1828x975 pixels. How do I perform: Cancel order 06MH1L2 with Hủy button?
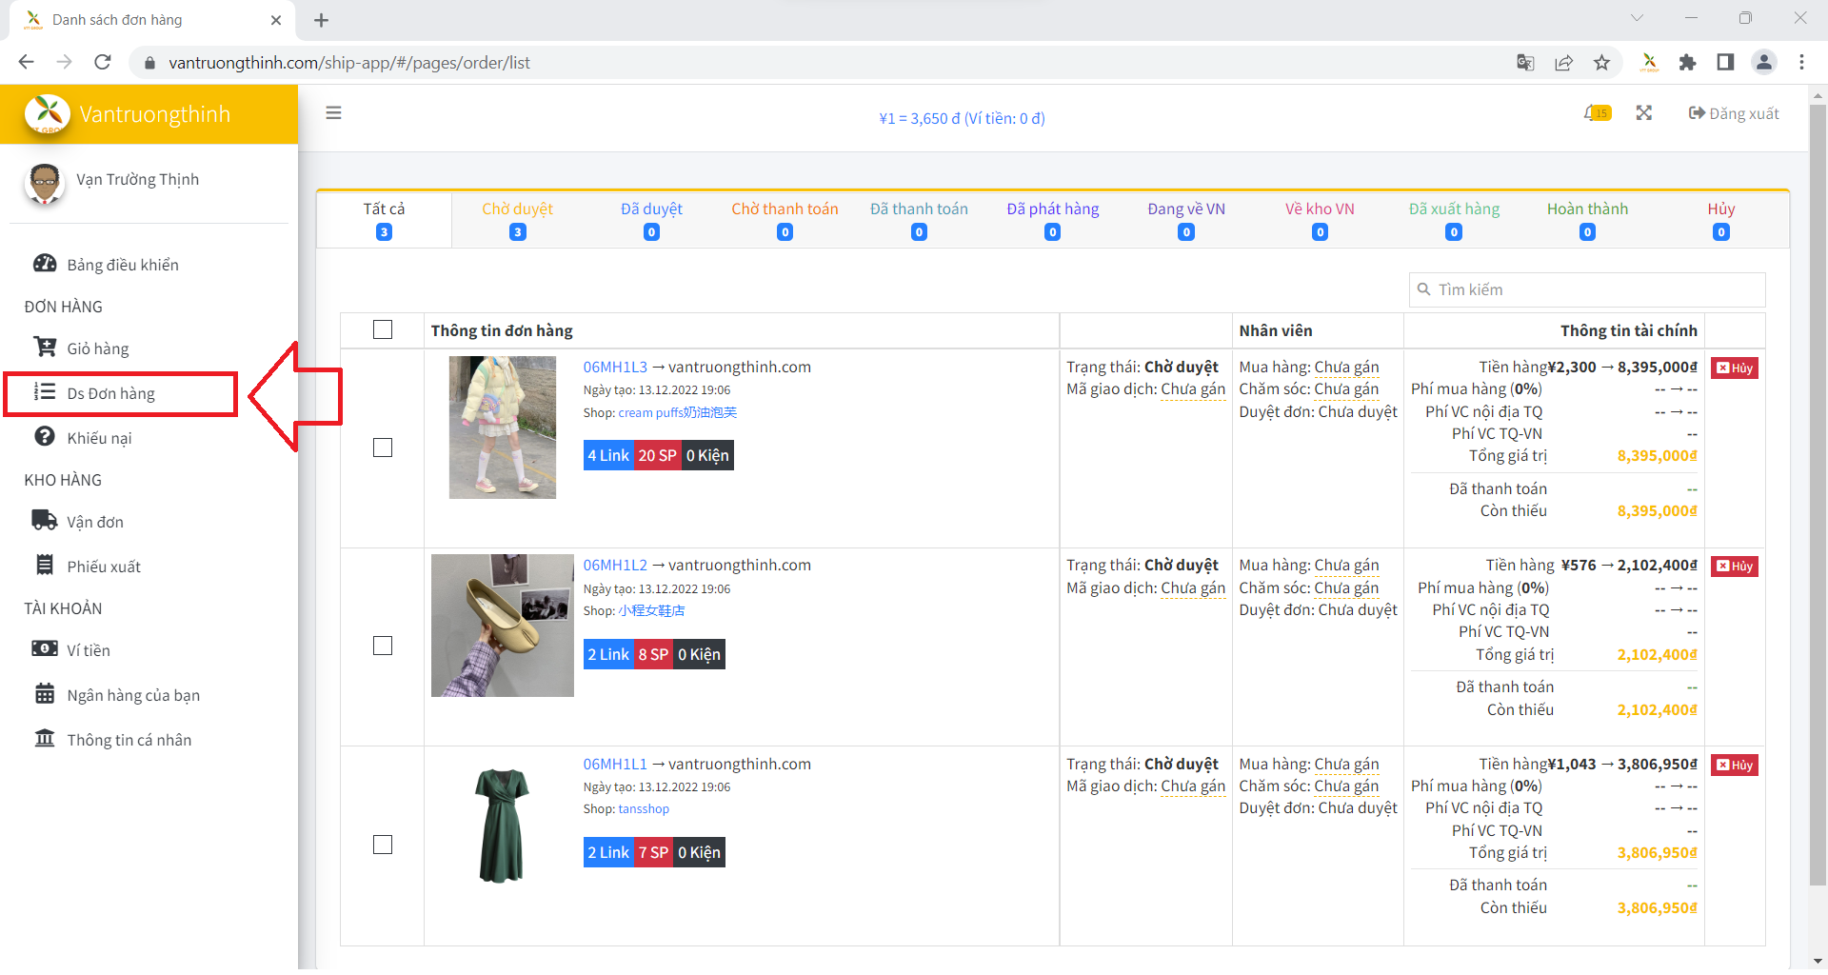click(x=1735, y=566)
